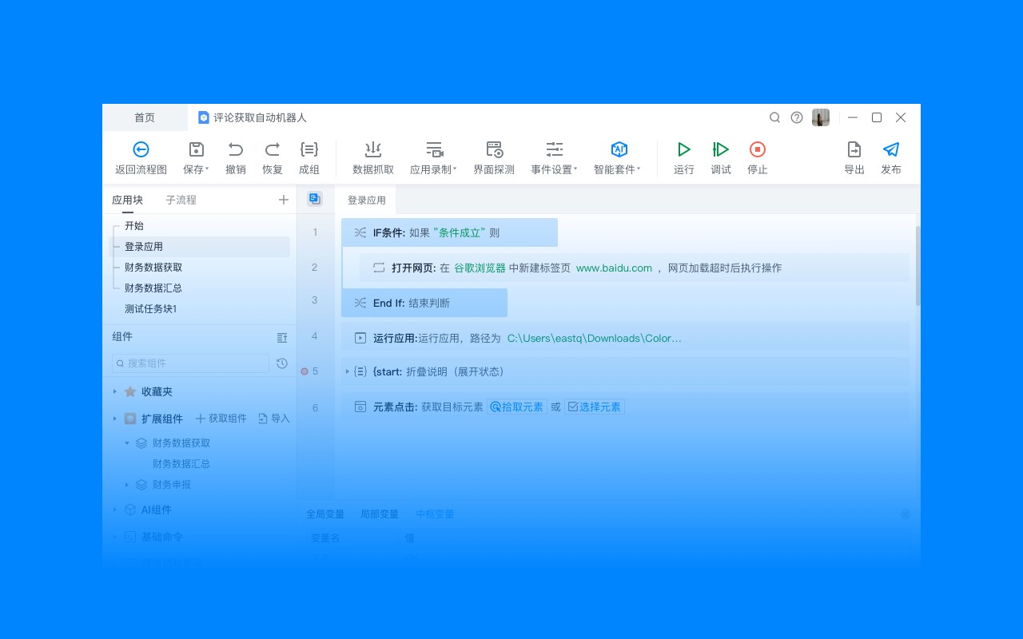Image resolution: width=1023 pixels, height=639 pixels.
Task: Redo with the 恢复 icon
Action: pyautogui.click(x=273, y=149)
